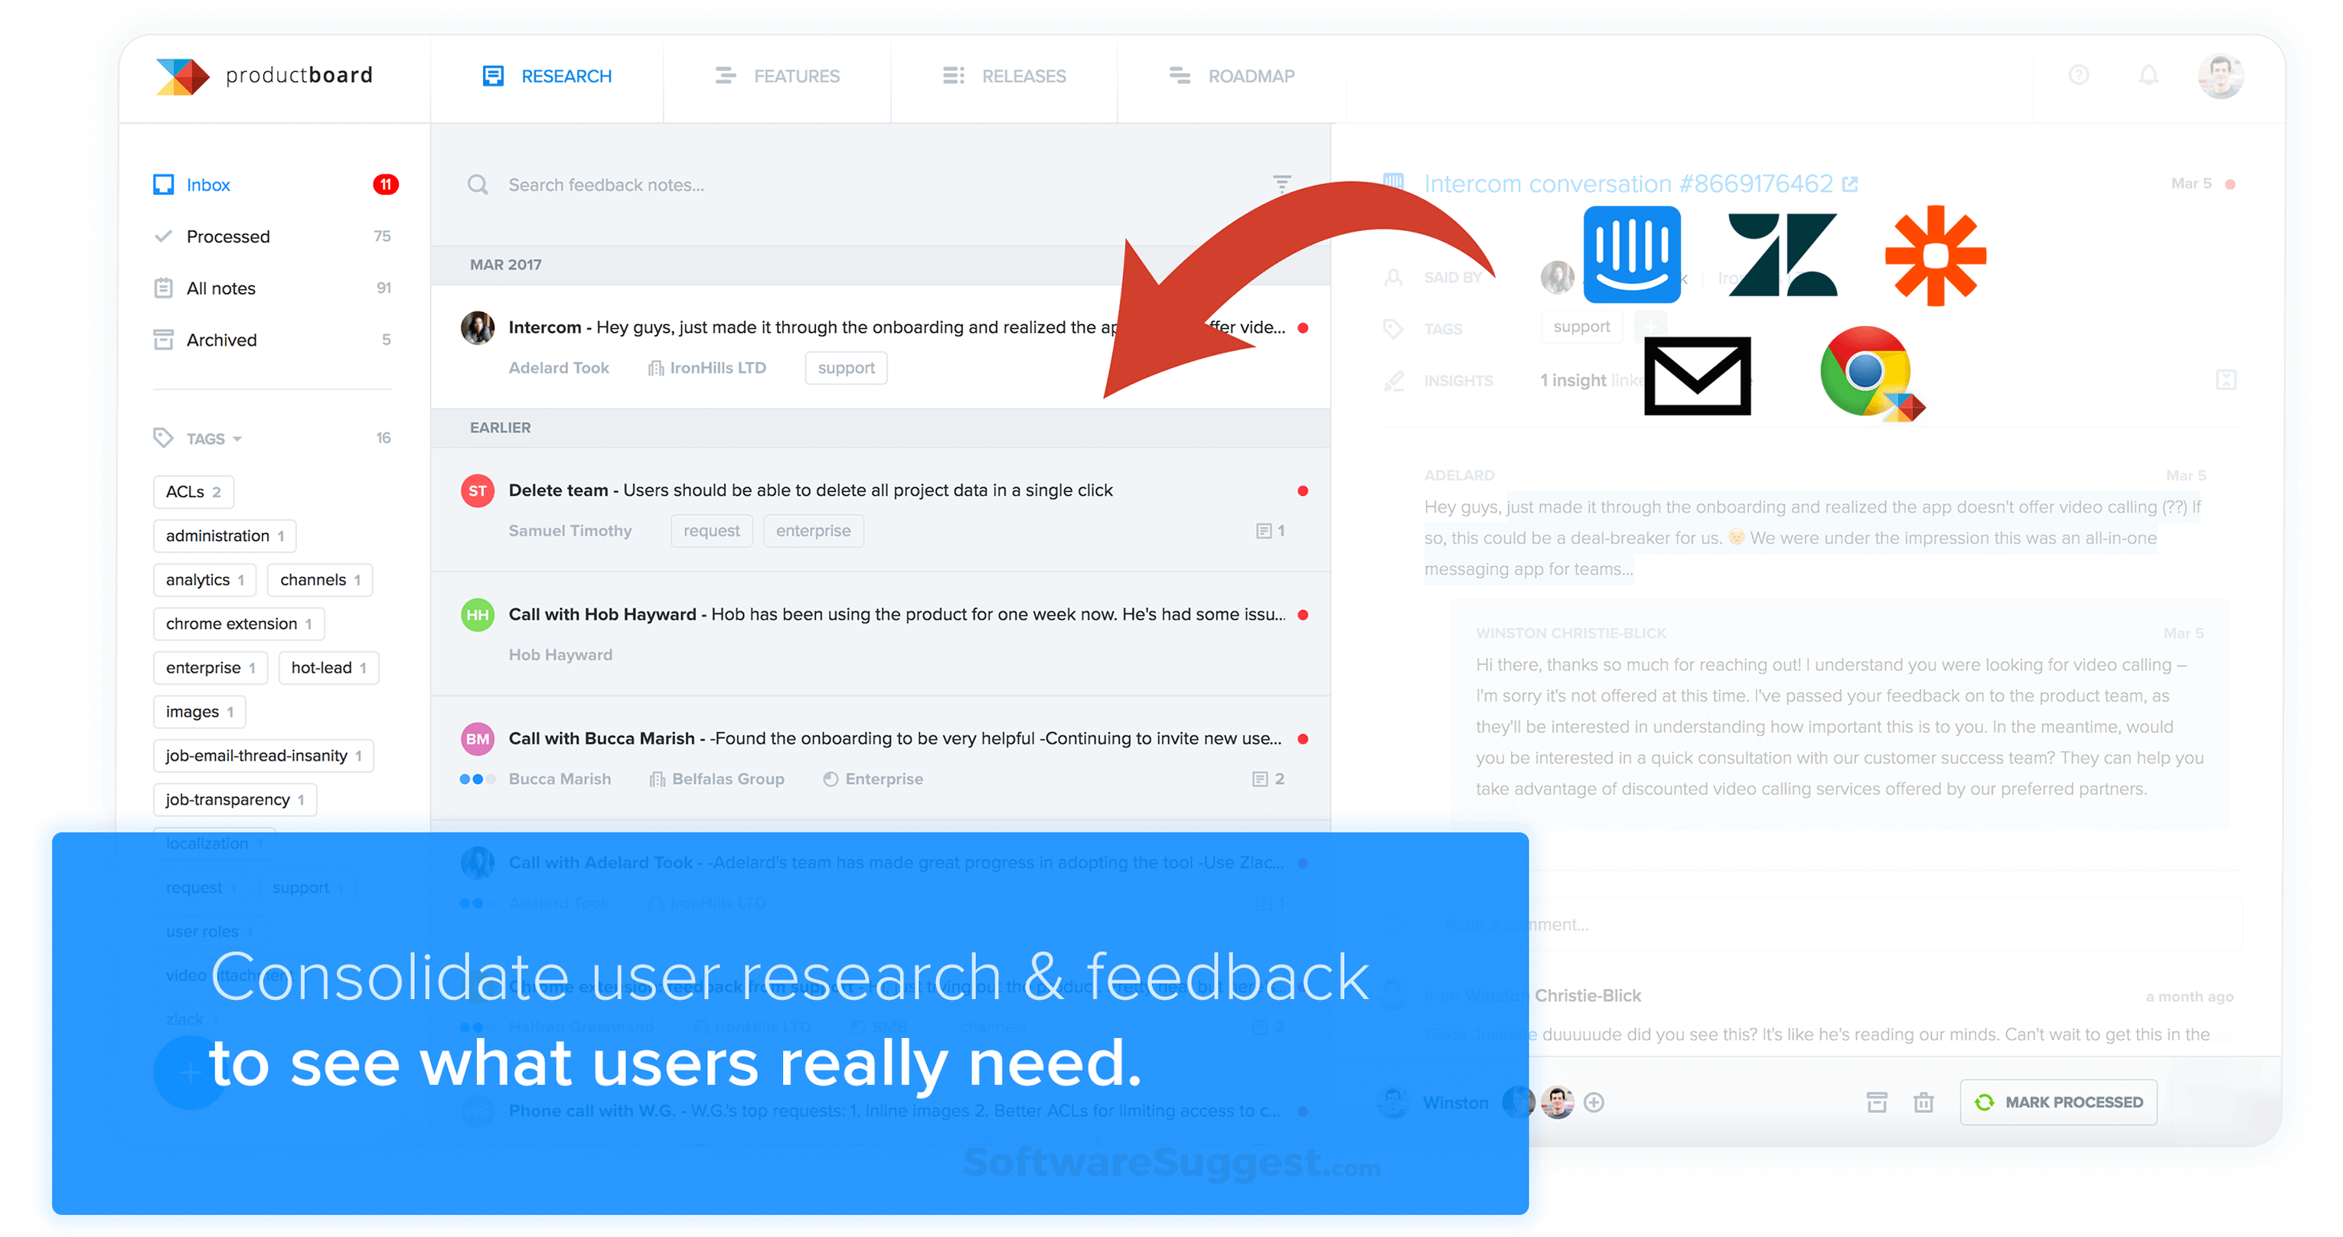
Task: Open the user profile avatar menu
Action: click(x=2221, y=76)
